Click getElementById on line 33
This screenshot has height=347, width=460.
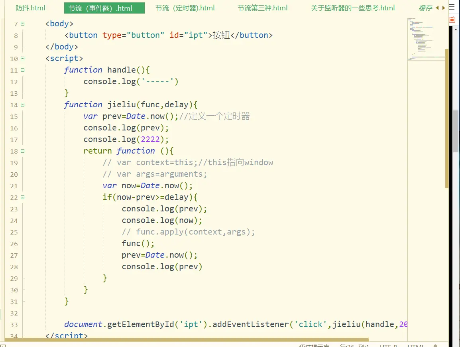141,324
